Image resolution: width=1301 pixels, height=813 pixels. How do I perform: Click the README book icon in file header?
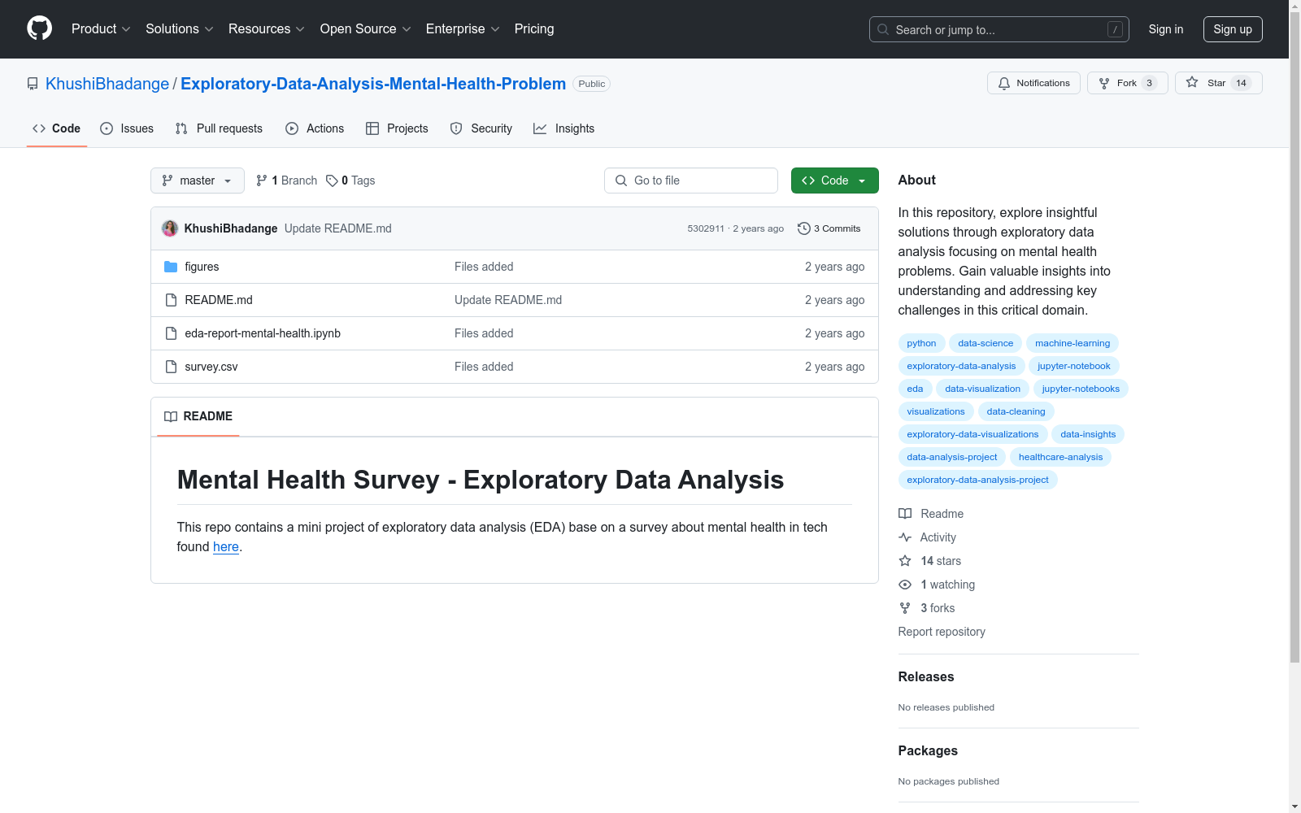[171, 416]
